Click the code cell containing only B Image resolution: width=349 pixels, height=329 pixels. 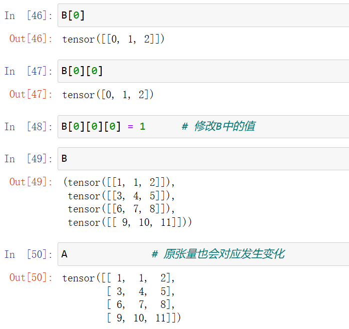tap(203, 159)
